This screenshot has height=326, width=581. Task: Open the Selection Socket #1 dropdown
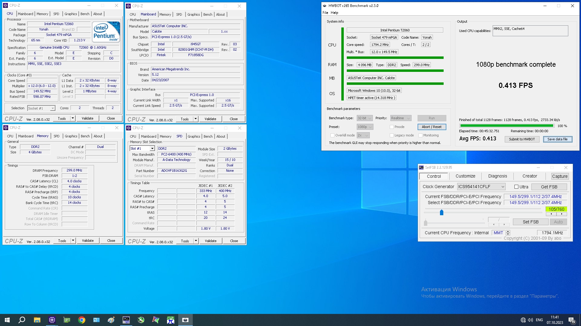coord(41,108)
